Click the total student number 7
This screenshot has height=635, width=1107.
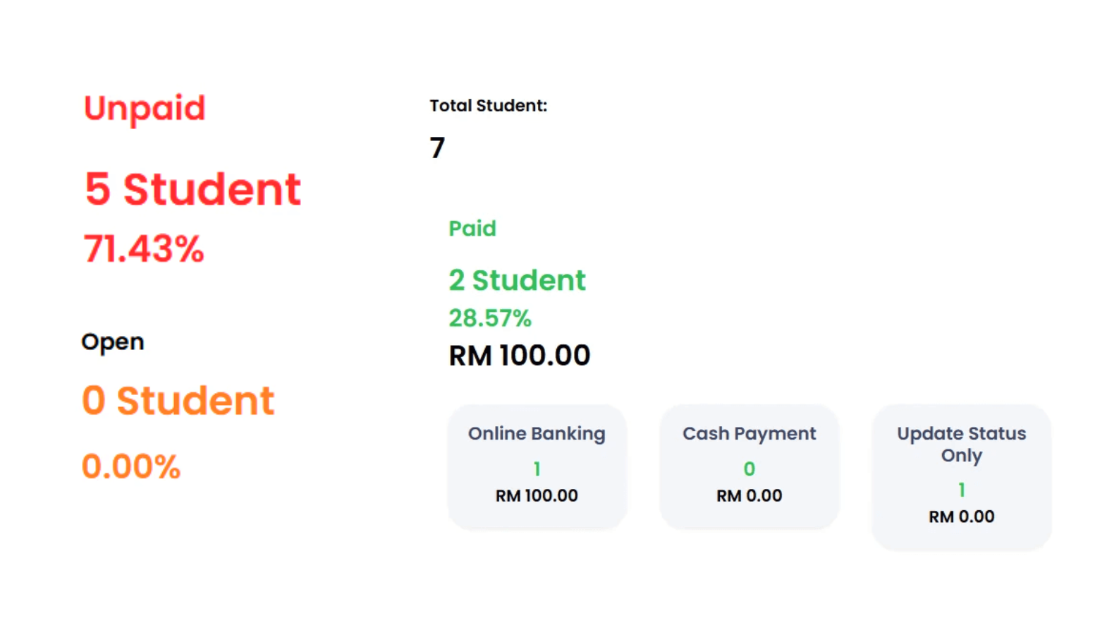pos(437,147)
